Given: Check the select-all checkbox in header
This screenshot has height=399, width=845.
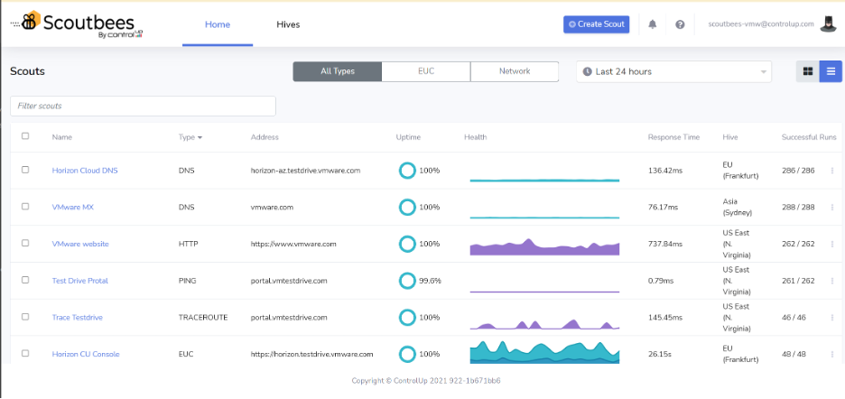Looking at the screenshot, I should click(25, 136).
